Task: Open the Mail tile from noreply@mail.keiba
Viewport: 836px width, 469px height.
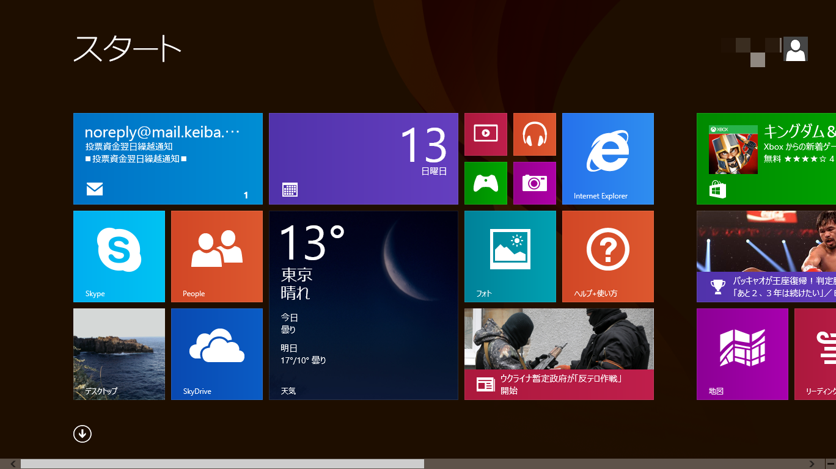Action: pos(168,159)
